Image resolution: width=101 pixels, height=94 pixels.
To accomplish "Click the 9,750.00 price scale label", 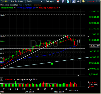I will [93, 74].
